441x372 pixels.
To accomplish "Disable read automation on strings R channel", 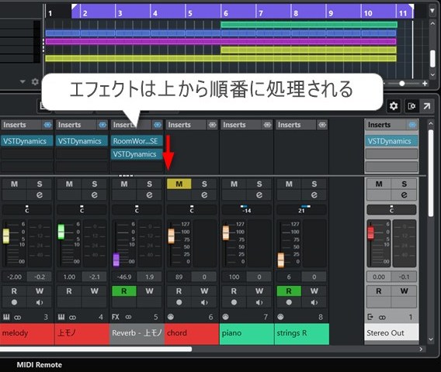I will [289, 291].
